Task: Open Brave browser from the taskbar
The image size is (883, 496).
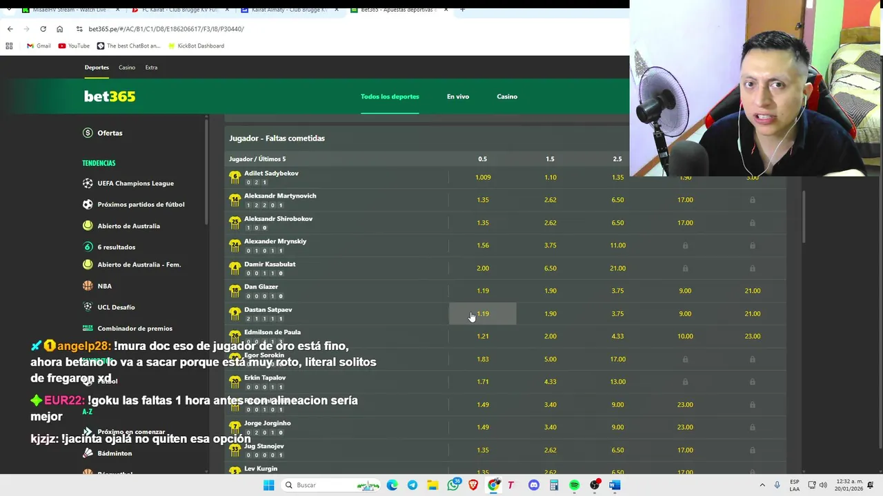Action: click(x=473, y=485)
